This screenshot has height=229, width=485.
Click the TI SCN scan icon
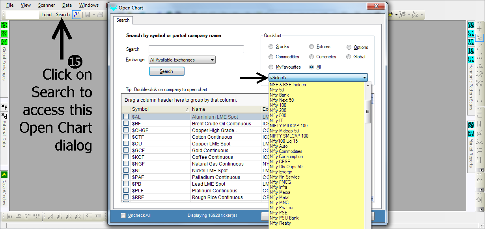471,42
